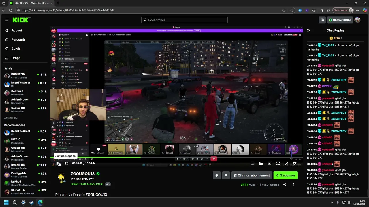Screen dimensions: 369x207
Task: Open the Kick gift shop icon
Action: 322,20
